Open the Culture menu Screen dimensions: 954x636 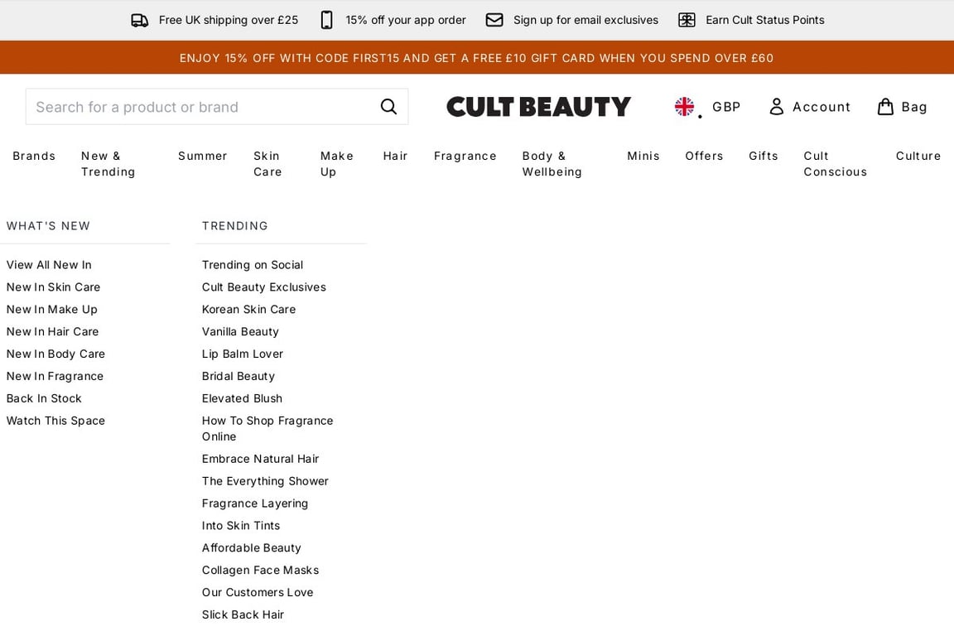[x=918, y=156]
